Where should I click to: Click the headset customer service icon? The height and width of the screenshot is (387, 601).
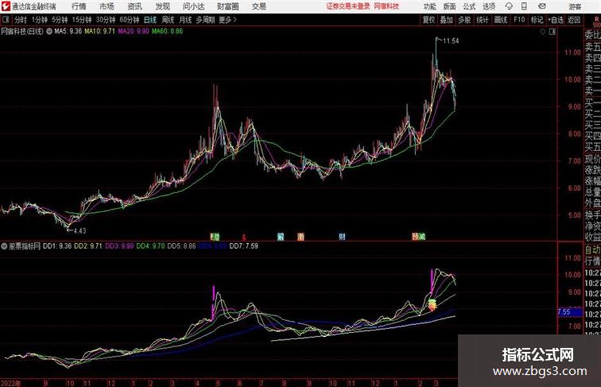point(509,6)
